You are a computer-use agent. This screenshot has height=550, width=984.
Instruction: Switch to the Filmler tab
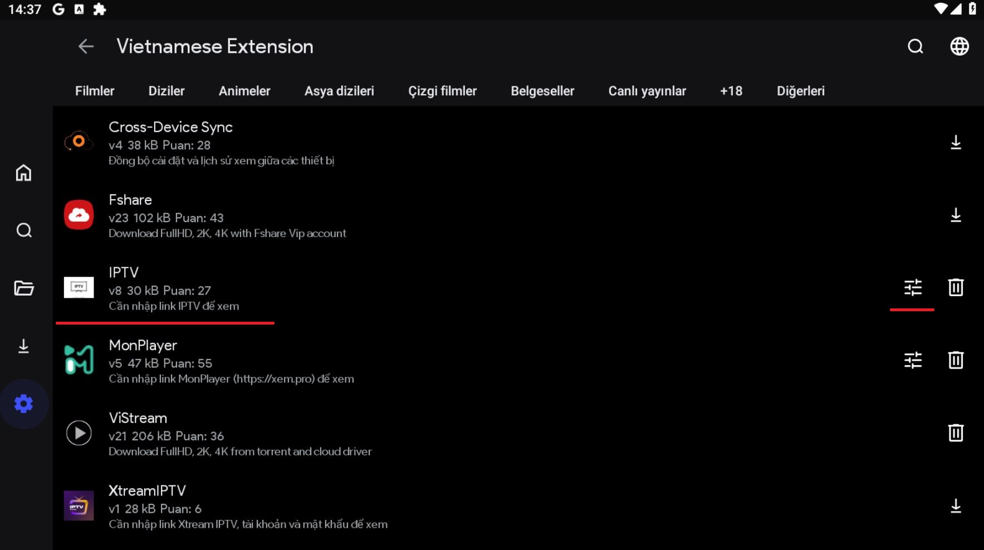pos(95,91)
